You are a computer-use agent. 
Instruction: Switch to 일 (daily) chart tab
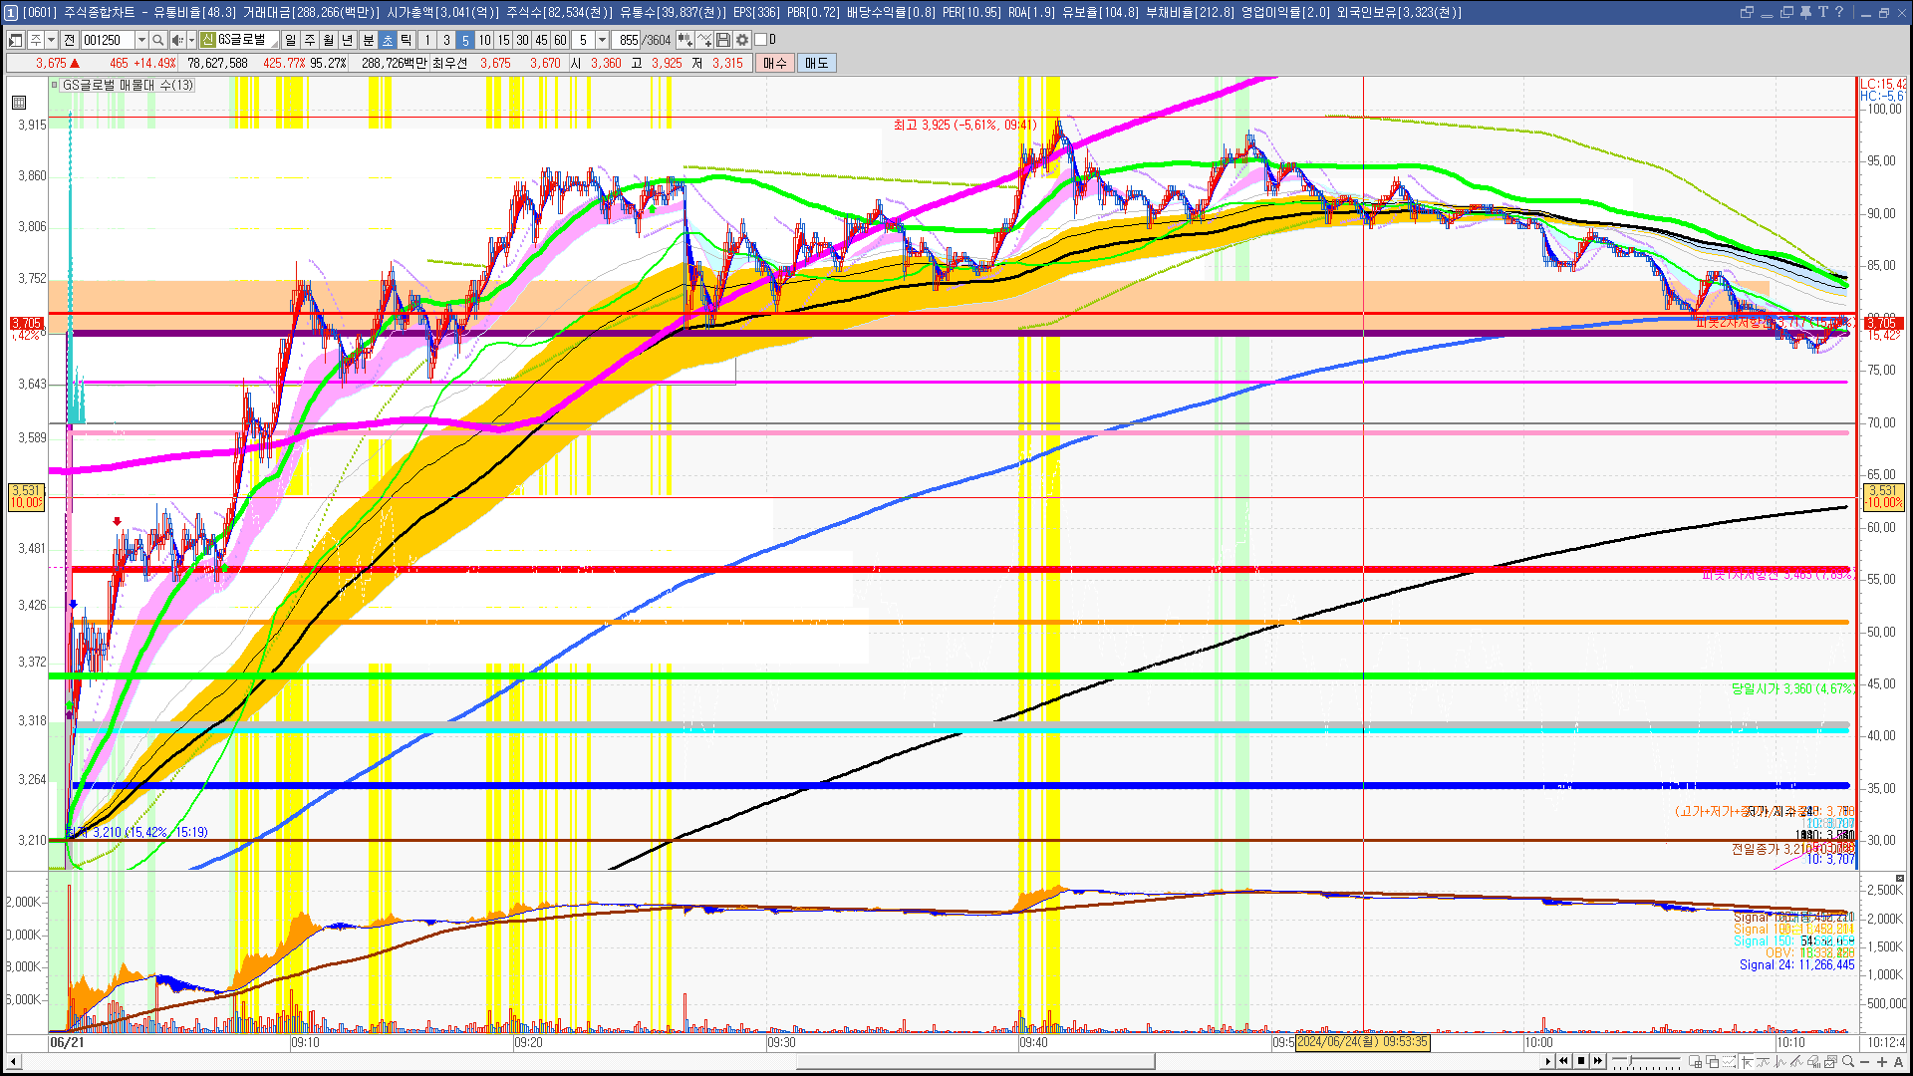(x=290, y=40)
